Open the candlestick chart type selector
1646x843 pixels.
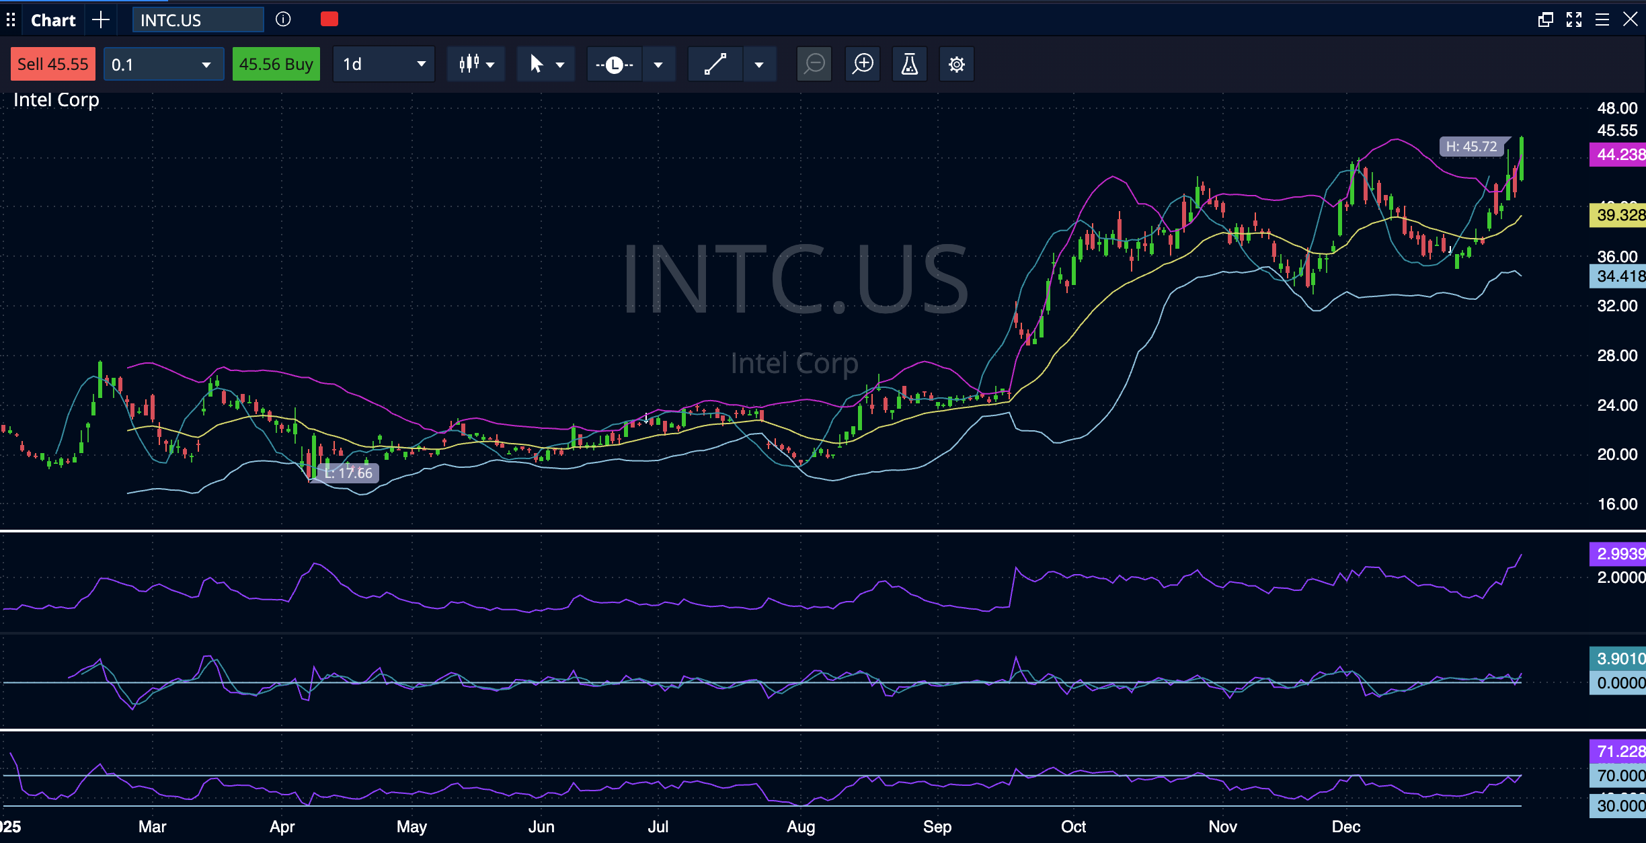click(x=476, y=65)
